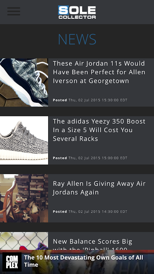The height and width of the screenshot is (274, 154).
Task: Open the Yeezy 350 Boost shoe thumbnail
Action: tap(24, 140)
